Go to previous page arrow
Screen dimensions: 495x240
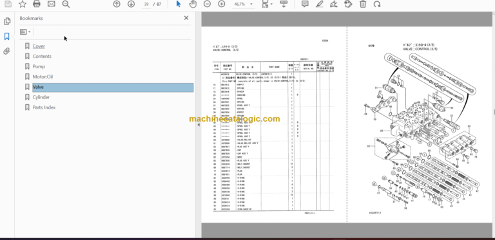point(117,4)
